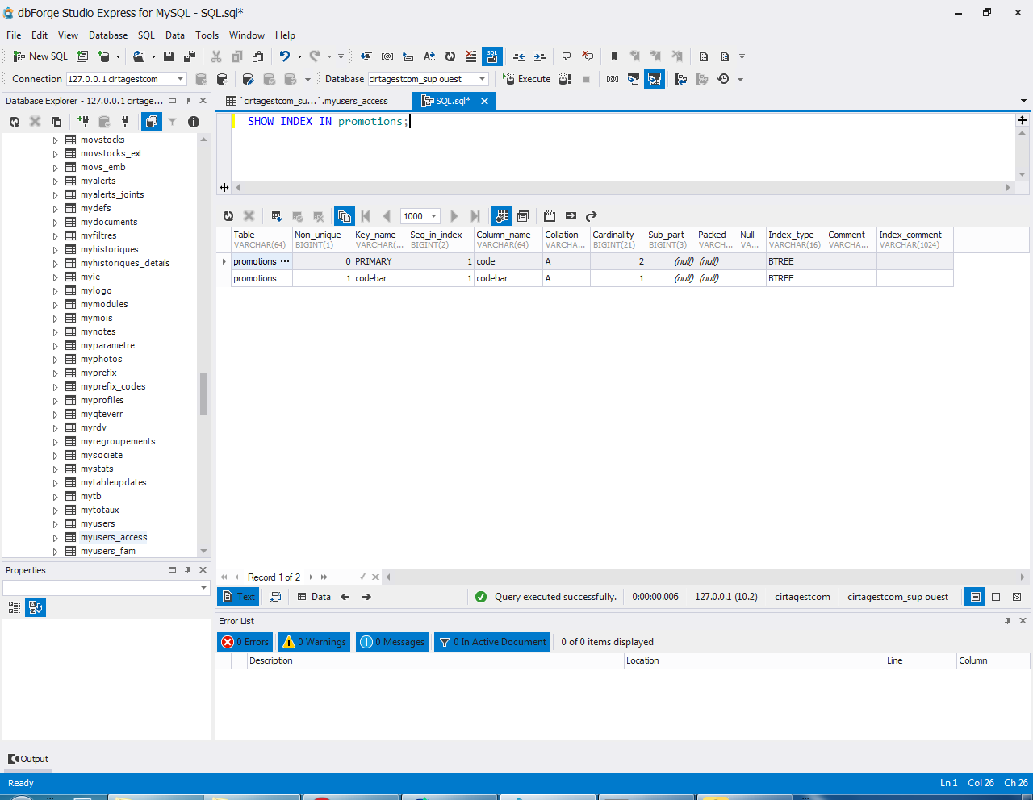Click the Database Explorer vertical scrollbar thumb
Image resolution: width=1033 pixels, height=800 pixels.
tap(203, 394)
